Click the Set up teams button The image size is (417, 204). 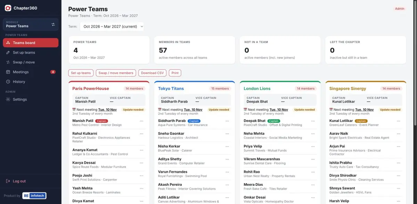81,73
